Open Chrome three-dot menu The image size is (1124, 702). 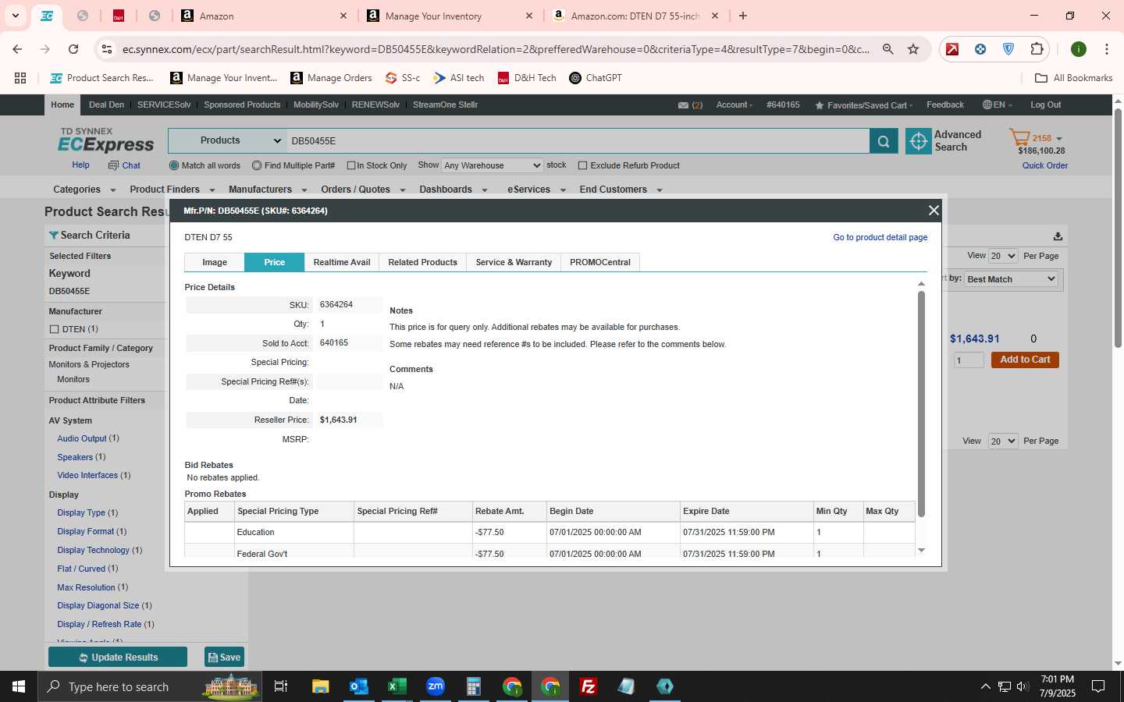point(1106,49)
